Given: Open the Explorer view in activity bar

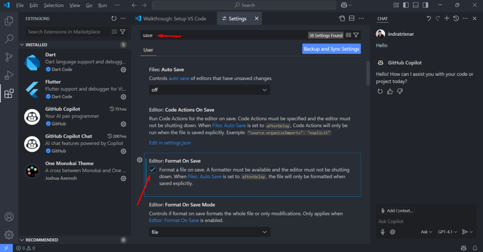Looking at the screenshot, I should point(9,21).
